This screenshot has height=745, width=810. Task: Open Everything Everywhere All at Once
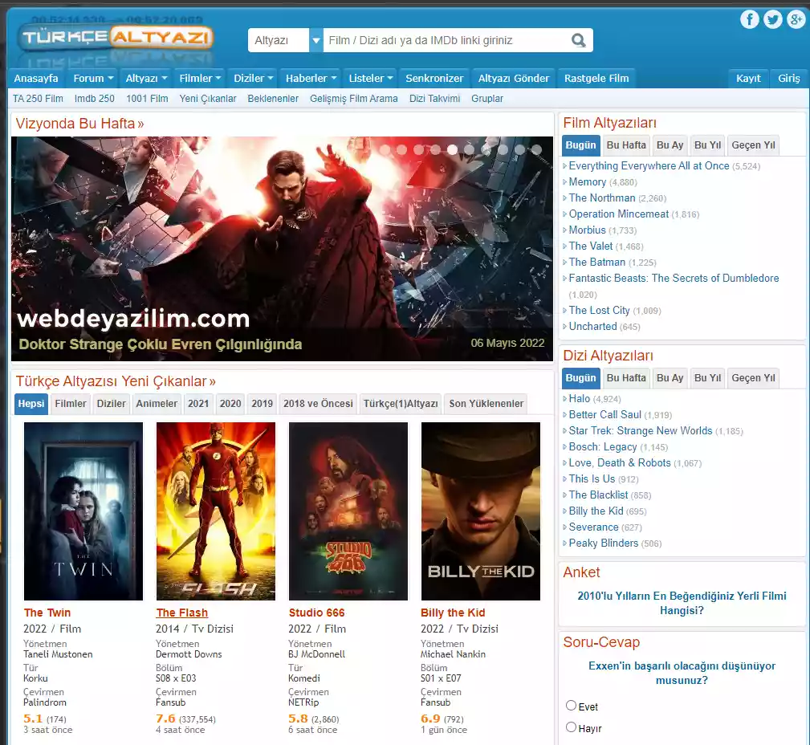click(x=649, y=166)
